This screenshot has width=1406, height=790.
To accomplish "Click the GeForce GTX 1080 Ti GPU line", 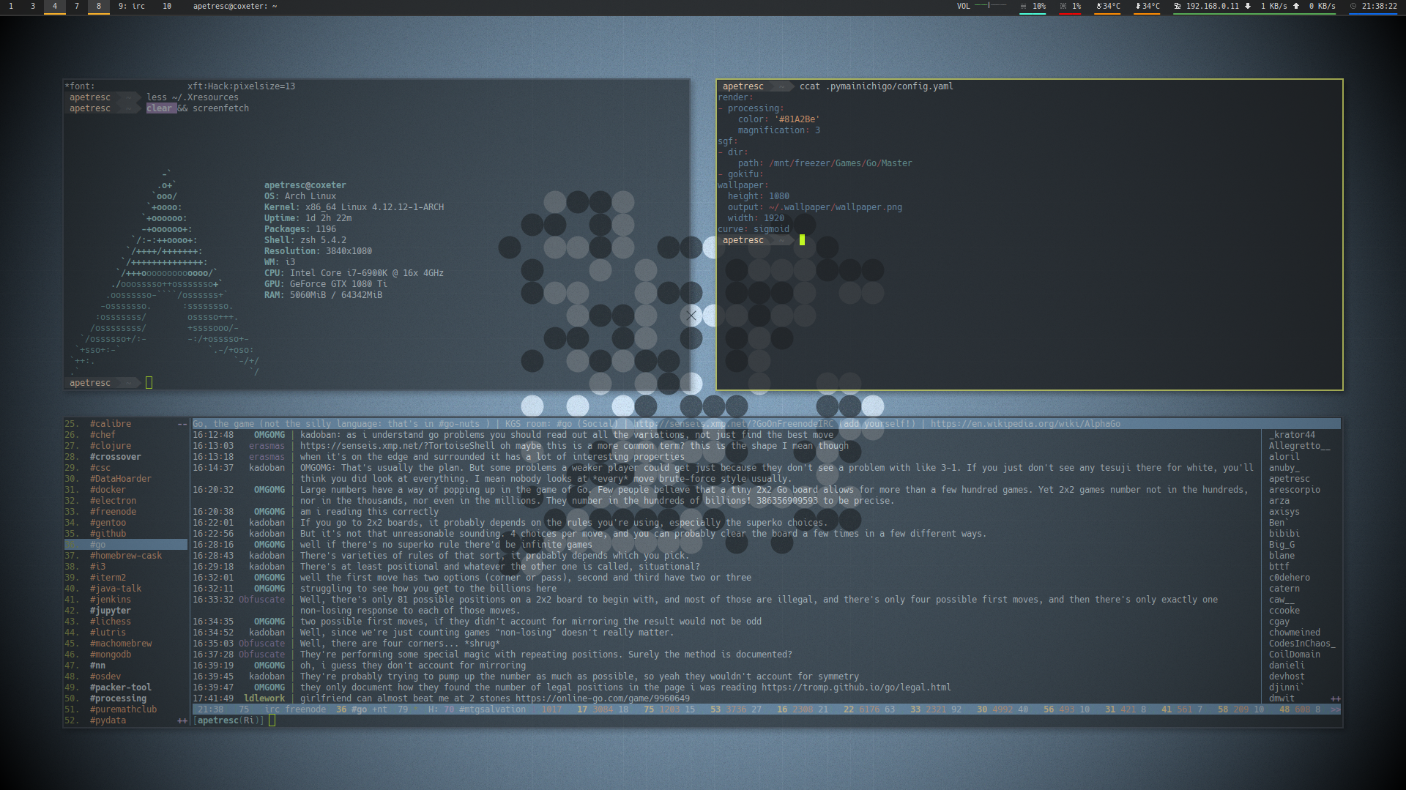I will coord(326,284).
